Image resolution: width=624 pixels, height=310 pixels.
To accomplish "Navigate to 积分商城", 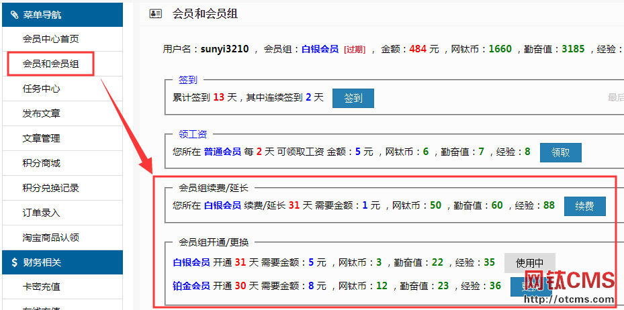I will point(42,163).
